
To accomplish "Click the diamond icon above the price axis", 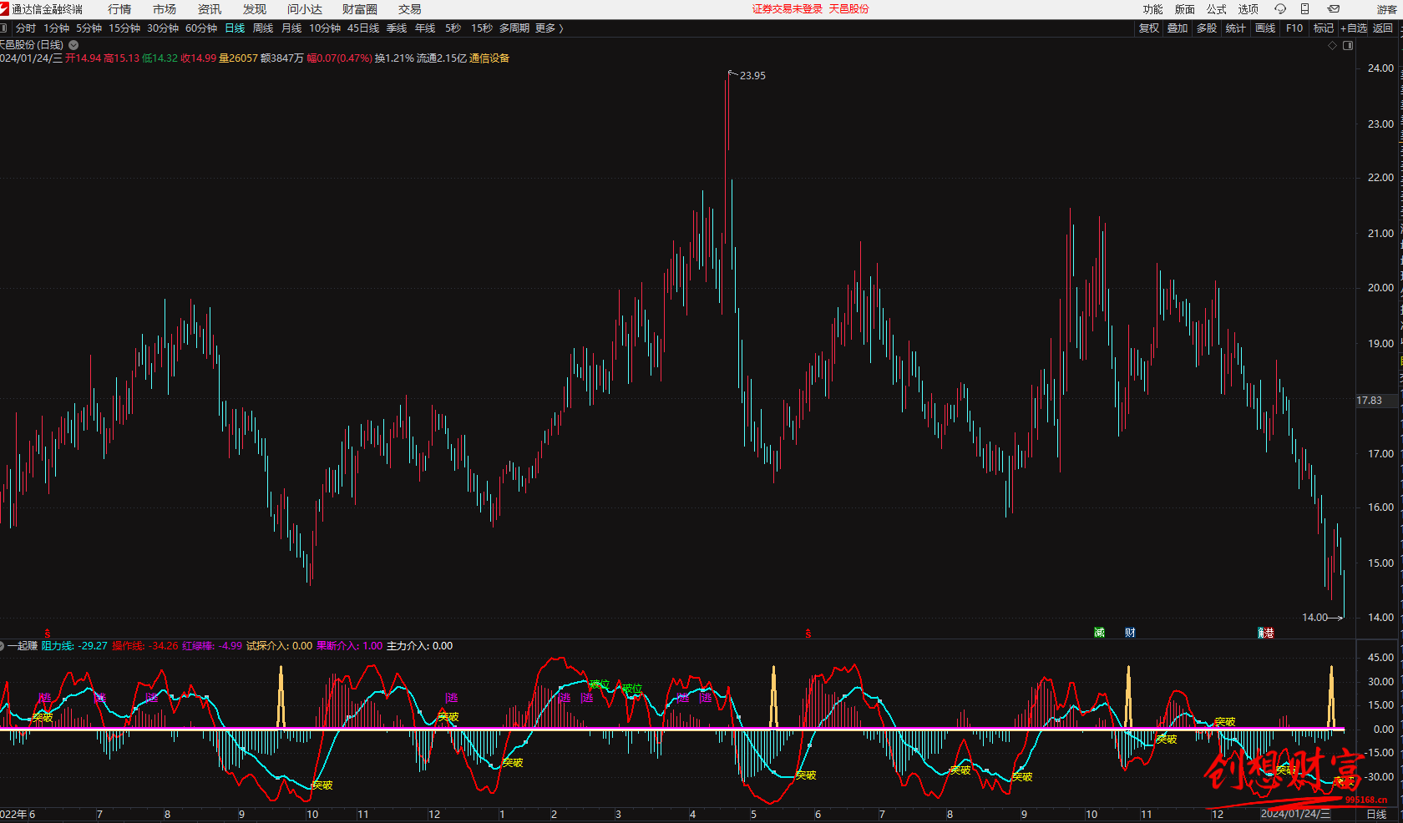I will tap(1332, 45).
